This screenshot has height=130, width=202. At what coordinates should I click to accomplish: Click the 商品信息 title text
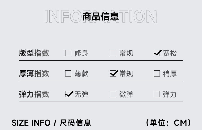tap(101, 16)
